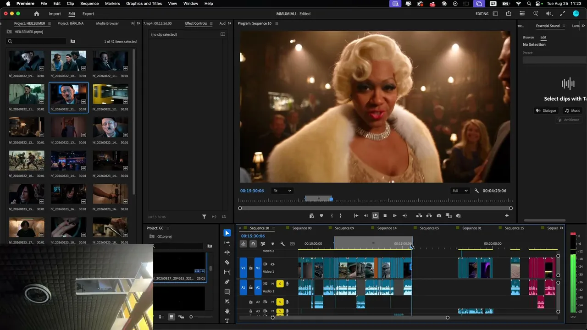587x330 pixels.
Task: Click Mark Out bracket button
Action: point(340,215)
